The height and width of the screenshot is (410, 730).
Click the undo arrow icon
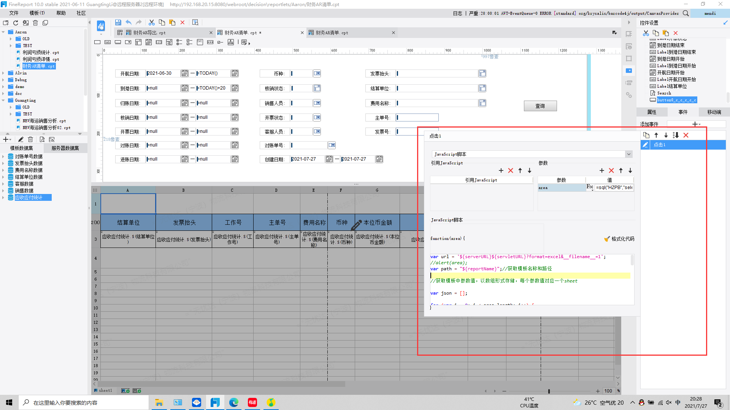click(x=129, y=22)
